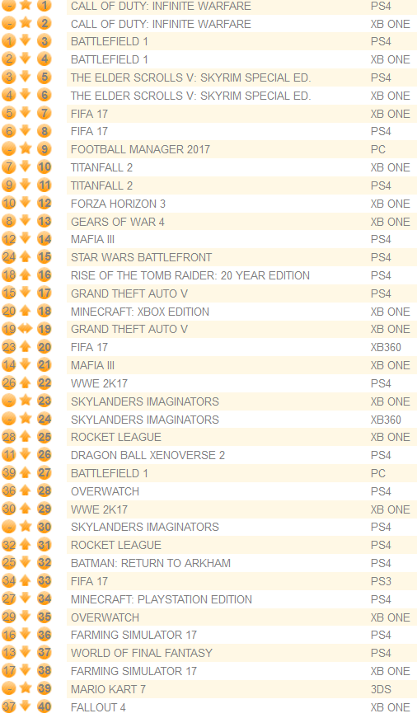Click the star icon next to Mario Kart 7
The width and height of the screenshot is (417, 718).
(26, 688)
